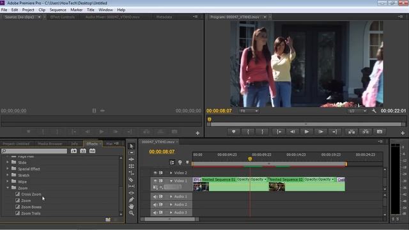
Task: Select the Zoom magnifier tool
Action: click(x=131, y=213)
